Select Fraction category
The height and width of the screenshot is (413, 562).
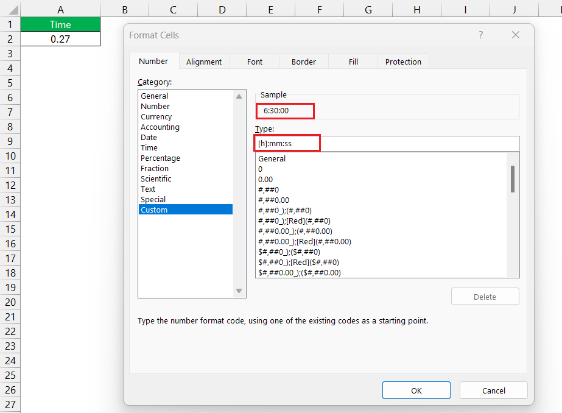[x=186, y=168]
